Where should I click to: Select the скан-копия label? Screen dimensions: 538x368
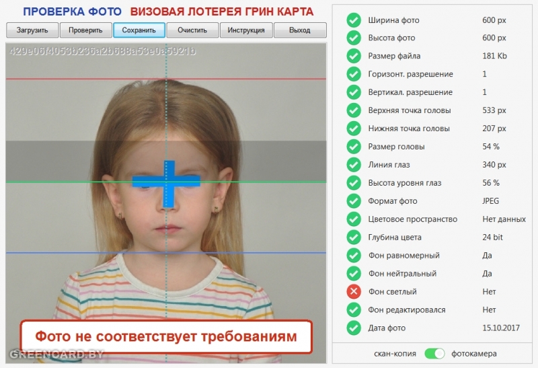[x=395, y=354]
